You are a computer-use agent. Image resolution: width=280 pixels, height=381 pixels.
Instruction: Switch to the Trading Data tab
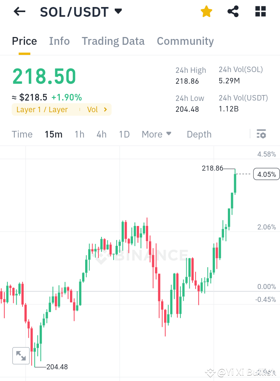[x=113, y=41]
